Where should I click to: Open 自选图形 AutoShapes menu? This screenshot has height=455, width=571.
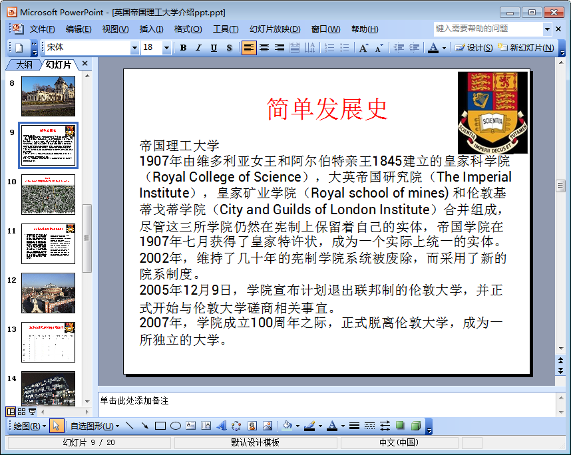pyautogui.click(x=95, y=426)
